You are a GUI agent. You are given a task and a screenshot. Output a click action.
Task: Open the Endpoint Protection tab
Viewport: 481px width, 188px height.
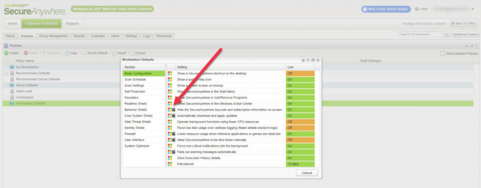click(41, 23)
